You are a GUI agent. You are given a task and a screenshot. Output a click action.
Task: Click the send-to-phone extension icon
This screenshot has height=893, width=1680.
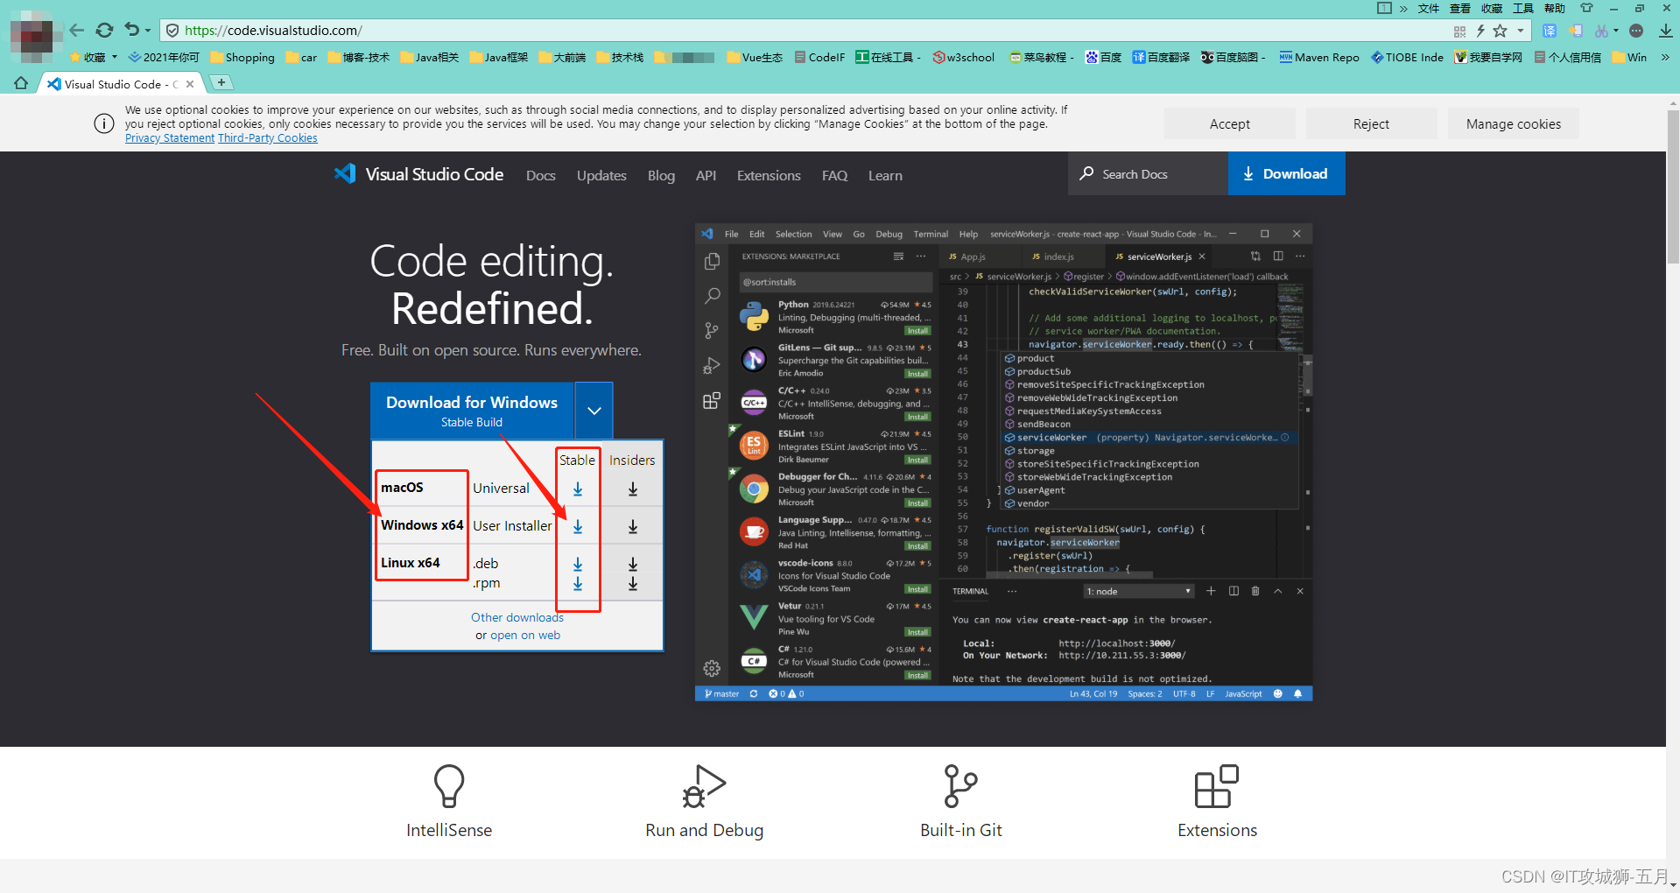coord(1576,31)
